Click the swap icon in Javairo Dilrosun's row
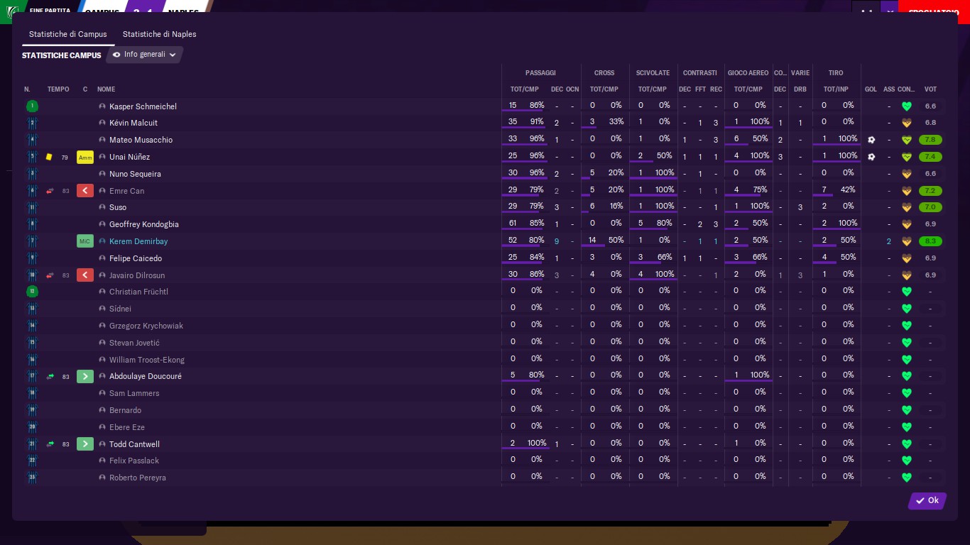Image resolution: width=970 pixels, height=545 pixels. point(50,275)
